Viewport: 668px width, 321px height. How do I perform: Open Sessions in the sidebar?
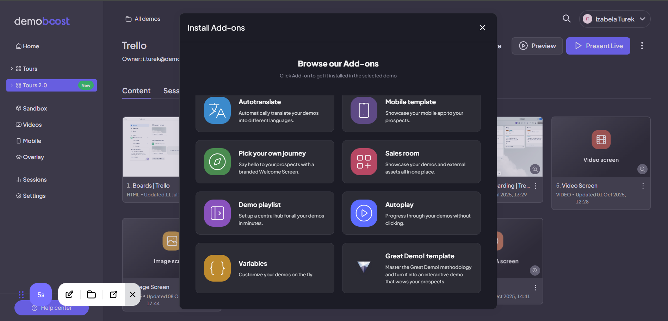pos(31,180)
